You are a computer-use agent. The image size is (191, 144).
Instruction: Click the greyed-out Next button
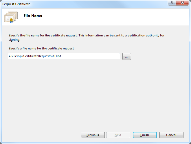point(118,135)
